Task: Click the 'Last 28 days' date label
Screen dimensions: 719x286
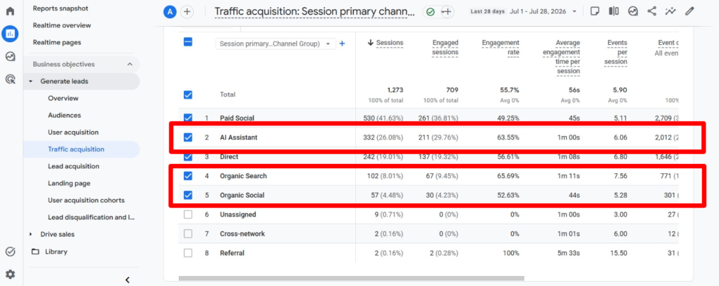Action: click(487, 11)
